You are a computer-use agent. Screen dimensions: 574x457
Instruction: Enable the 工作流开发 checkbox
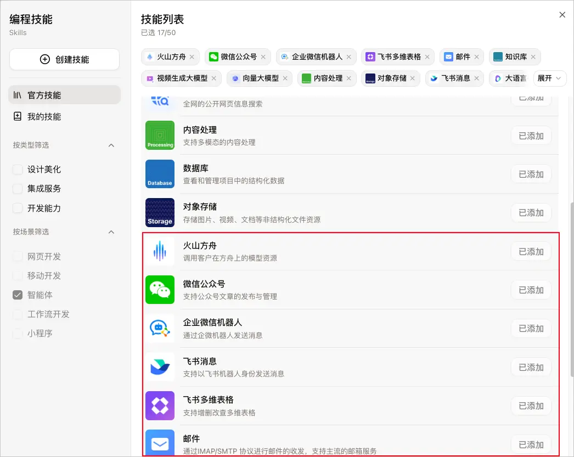pos(18,314)
